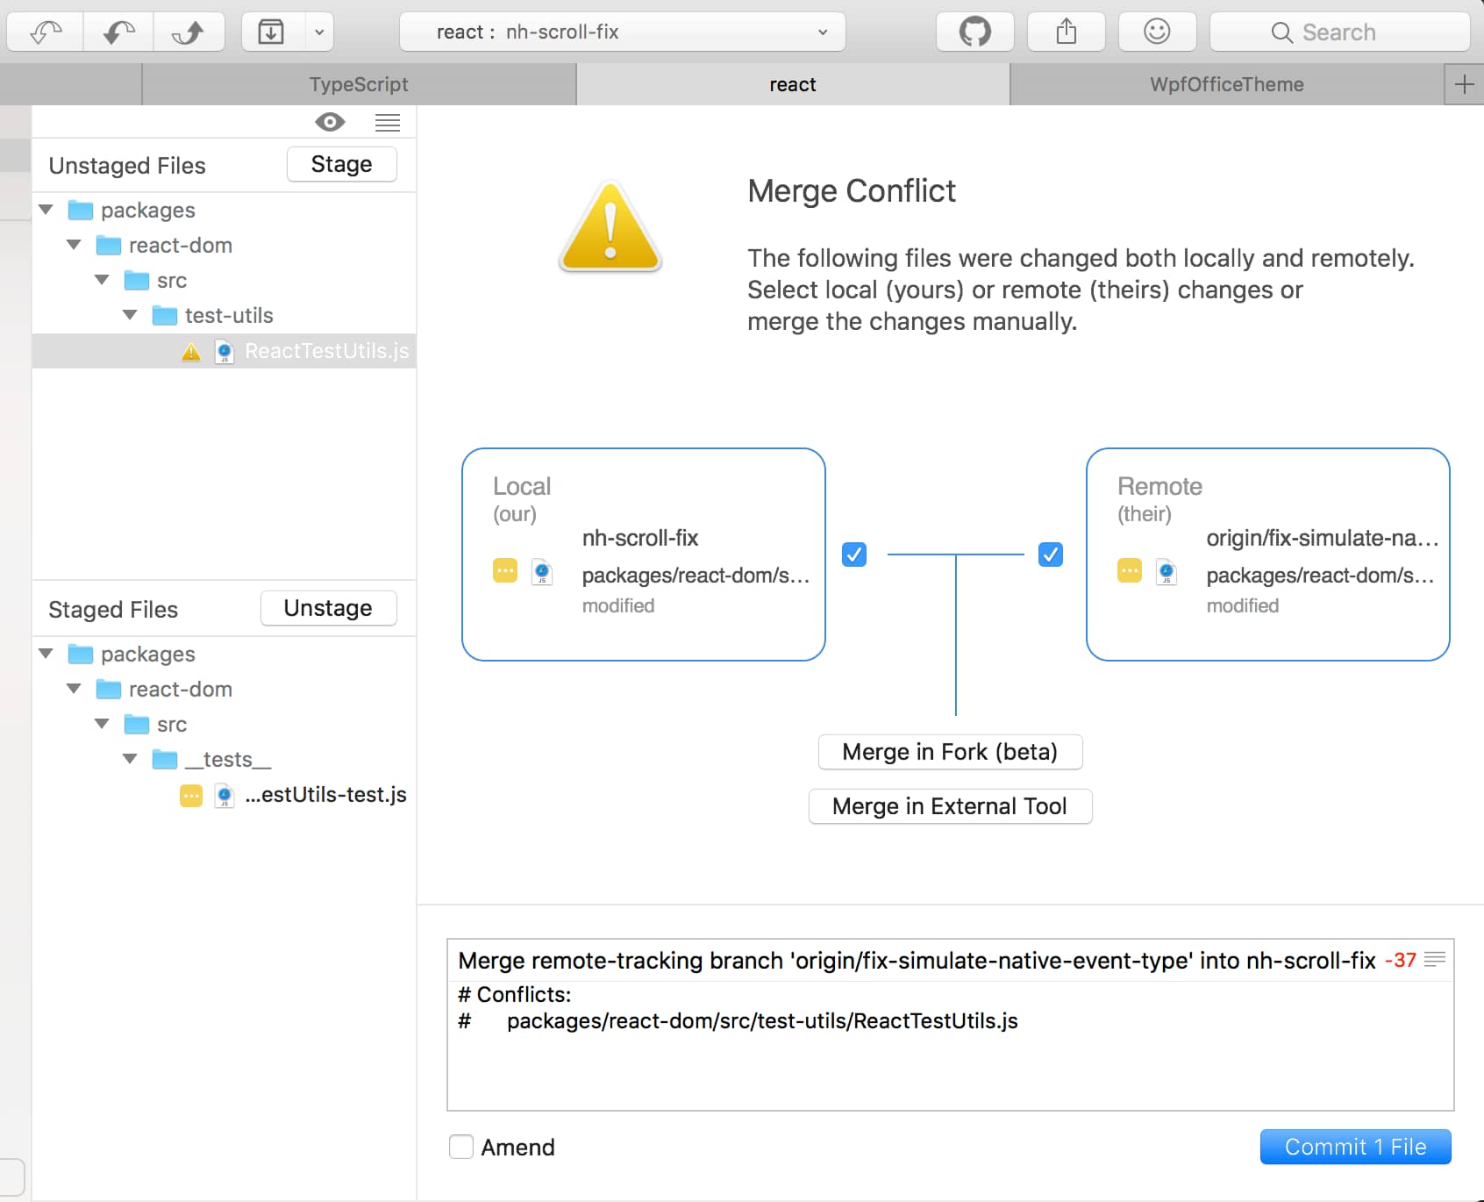
Task: Open the react : nh-scroll-fix branch selector
Action: click(623, 32)
